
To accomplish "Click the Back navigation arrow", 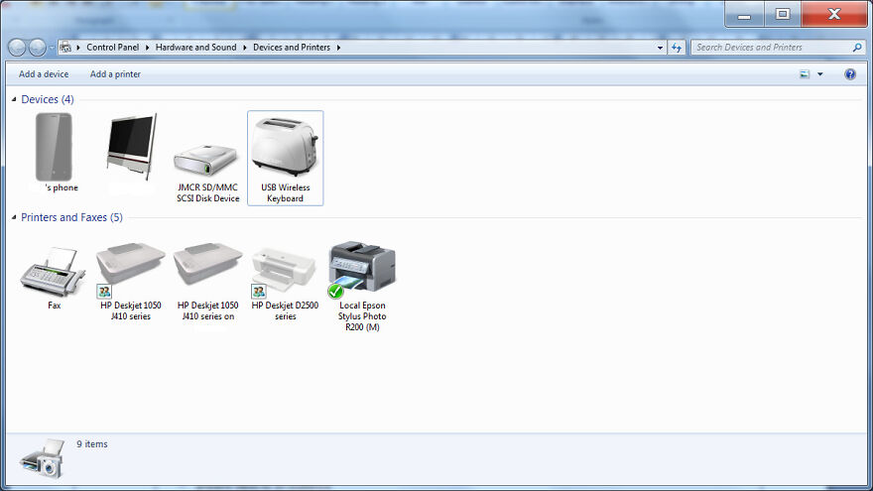I will pos(17,48).
